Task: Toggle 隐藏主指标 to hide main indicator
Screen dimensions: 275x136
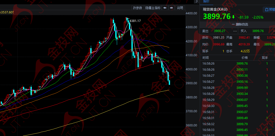Action: pos(153,8)
